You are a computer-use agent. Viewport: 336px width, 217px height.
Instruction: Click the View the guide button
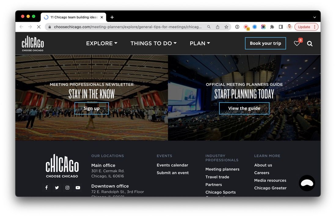(x=244, y=108)
